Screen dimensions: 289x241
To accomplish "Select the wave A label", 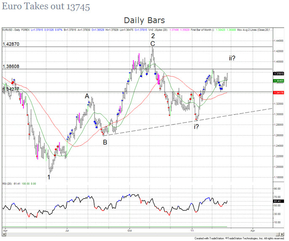I will point(87,96).
